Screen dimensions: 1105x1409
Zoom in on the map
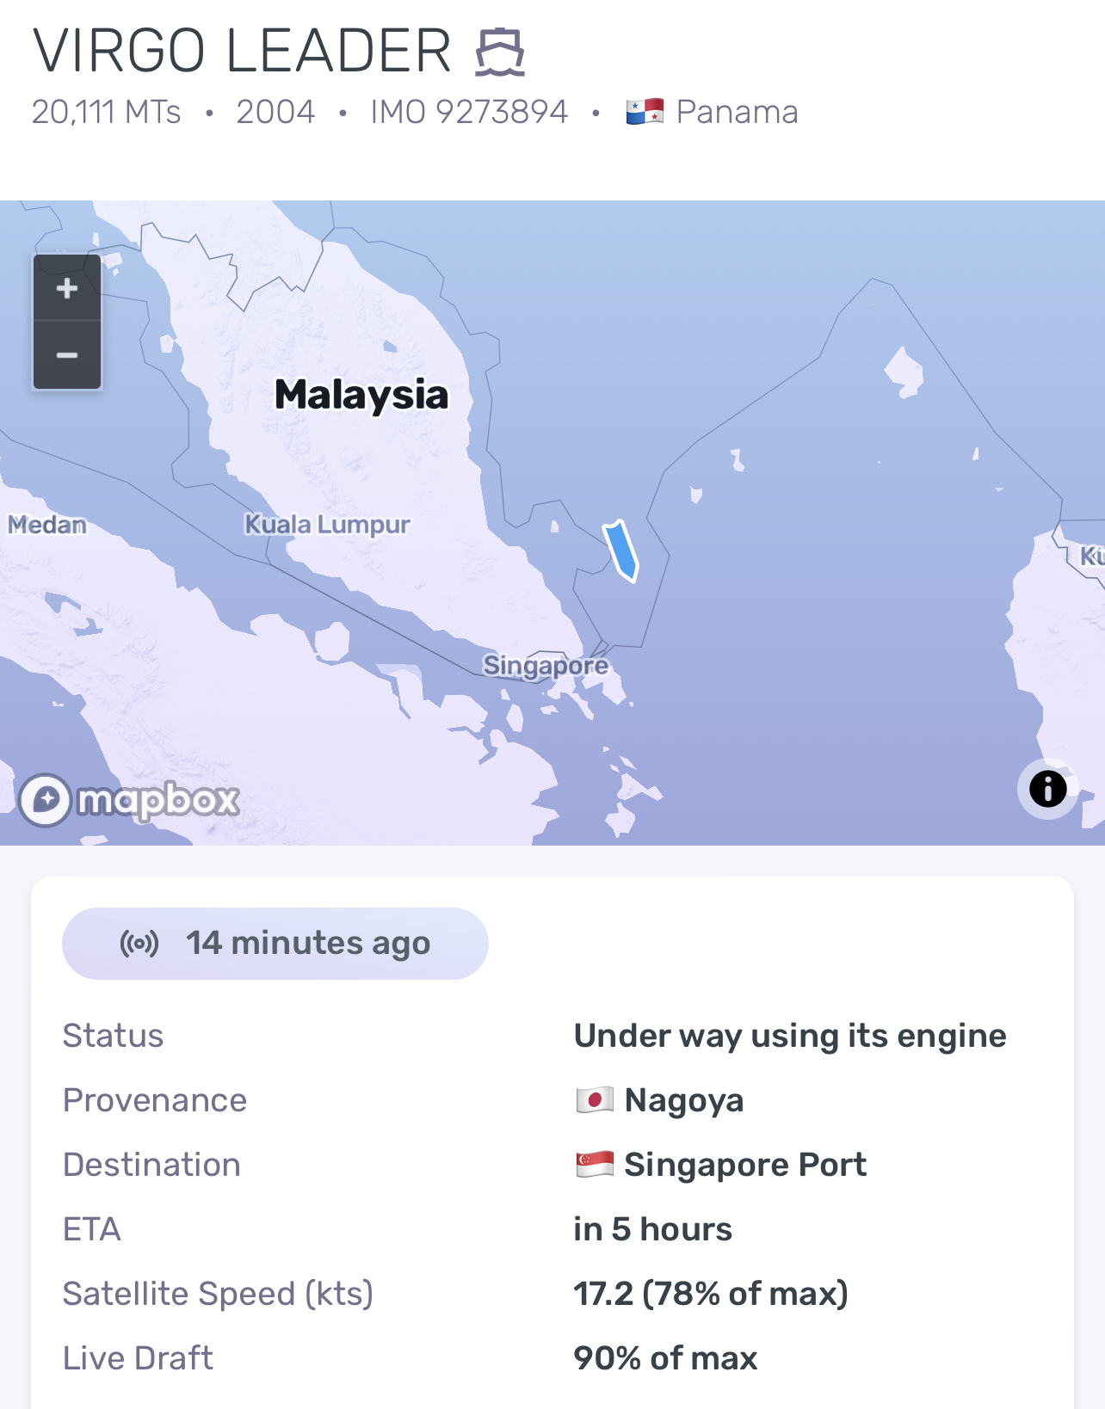click(67, 288)
